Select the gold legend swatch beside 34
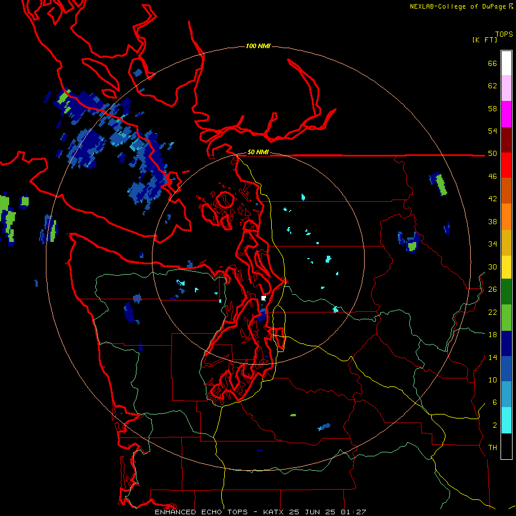 [506, 243]
